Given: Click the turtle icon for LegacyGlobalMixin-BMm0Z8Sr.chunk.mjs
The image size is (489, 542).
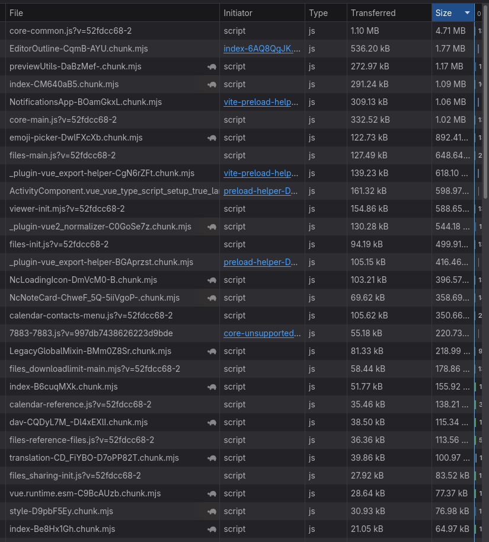Looking at the screenshot, I should (212, 352).
